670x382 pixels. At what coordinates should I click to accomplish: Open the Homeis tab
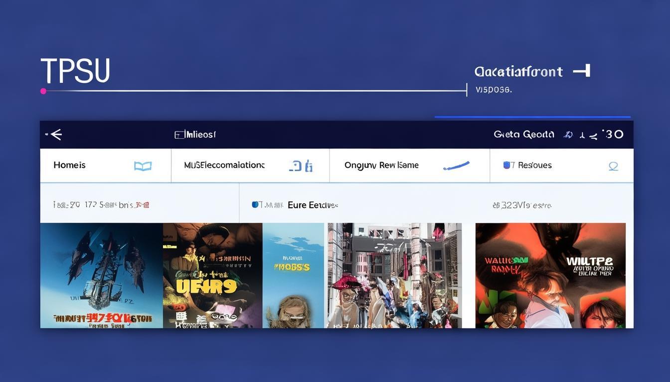point(70,165)
